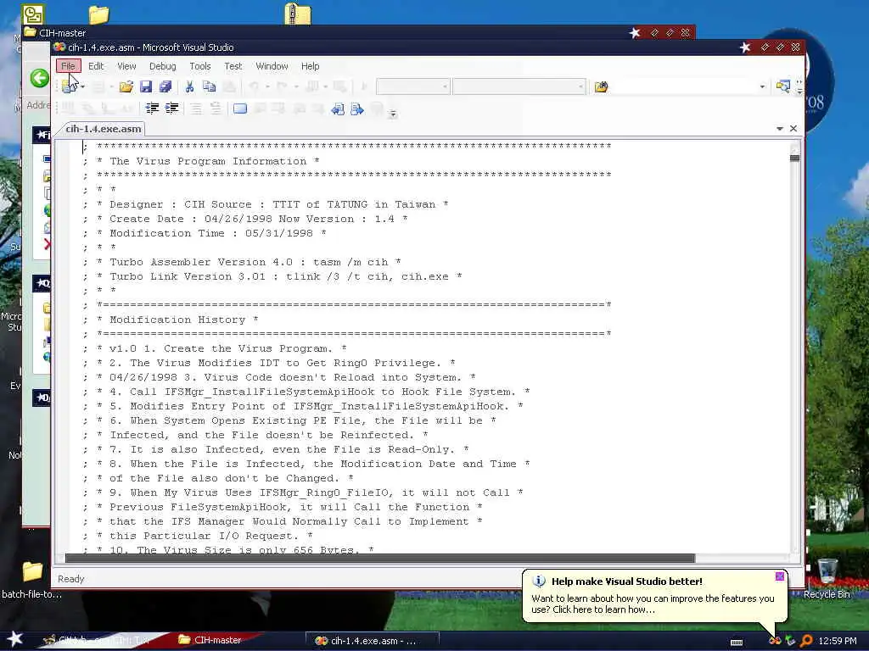
Task: Click the Copy icon
Action: click(209, 86)
